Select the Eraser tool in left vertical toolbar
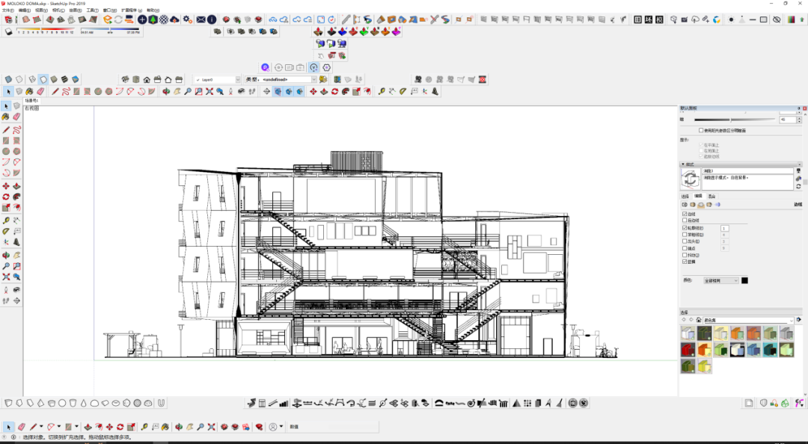This screenshot has height=444, width=808. 17,117
